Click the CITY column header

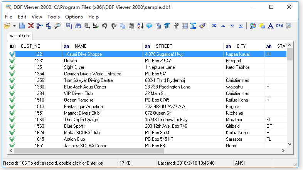tap(241, 46)
